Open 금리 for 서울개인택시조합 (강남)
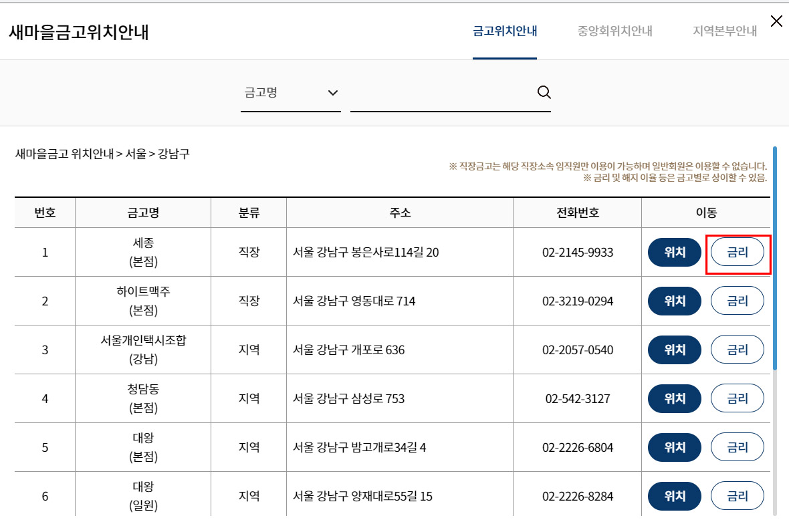 [737, 350]
